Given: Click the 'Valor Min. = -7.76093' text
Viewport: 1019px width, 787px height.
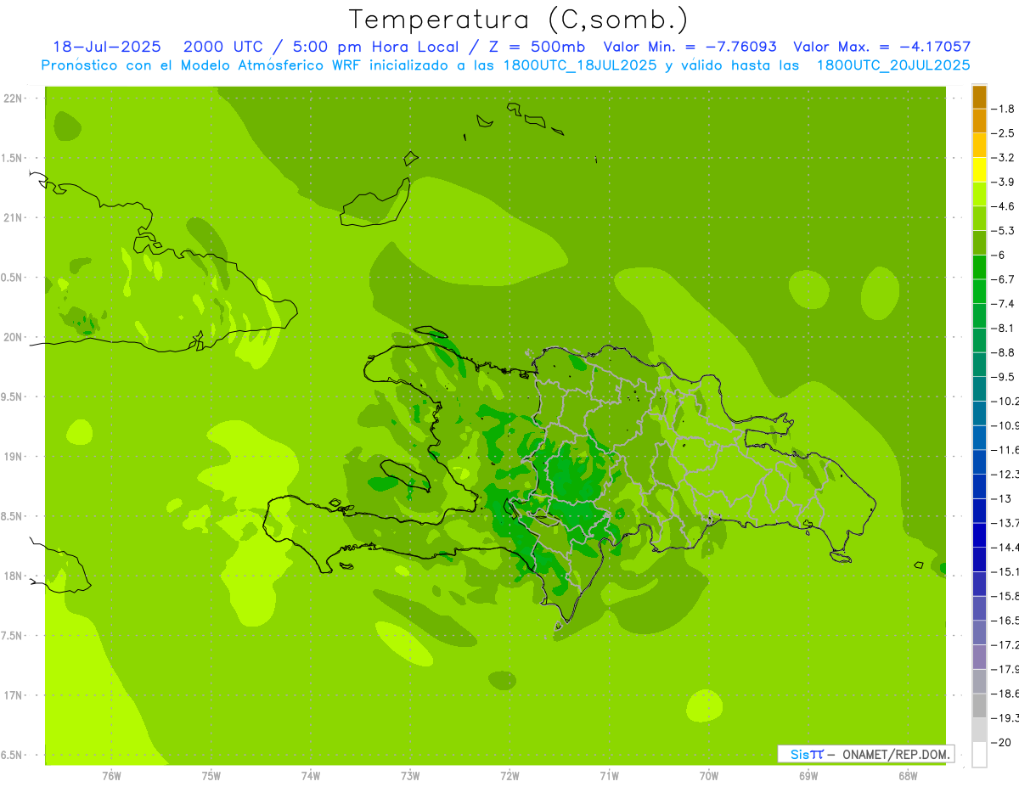Looking at the screenshot, I should 690,47.
